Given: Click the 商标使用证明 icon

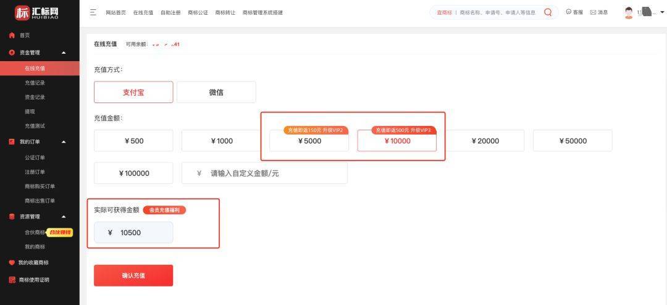Looking at the screenshot, I should coord(12,280).
